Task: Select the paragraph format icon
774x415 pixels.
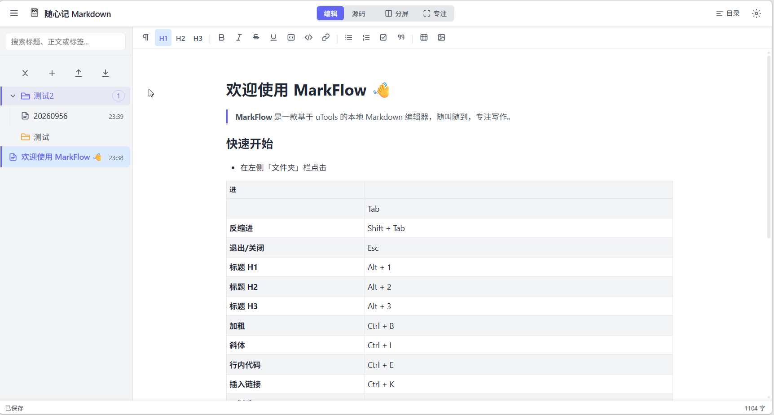Action: tap(145, 38)
